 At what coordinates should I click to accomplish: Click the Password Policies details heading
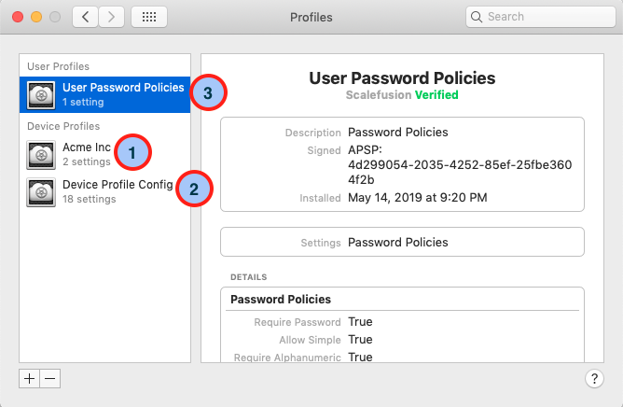point(281,300)
